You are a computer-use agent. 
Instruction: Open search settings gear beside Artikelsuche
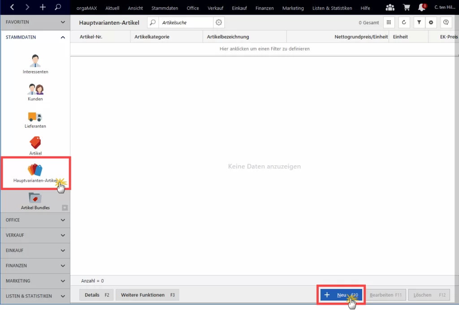(x=219, y=22)
